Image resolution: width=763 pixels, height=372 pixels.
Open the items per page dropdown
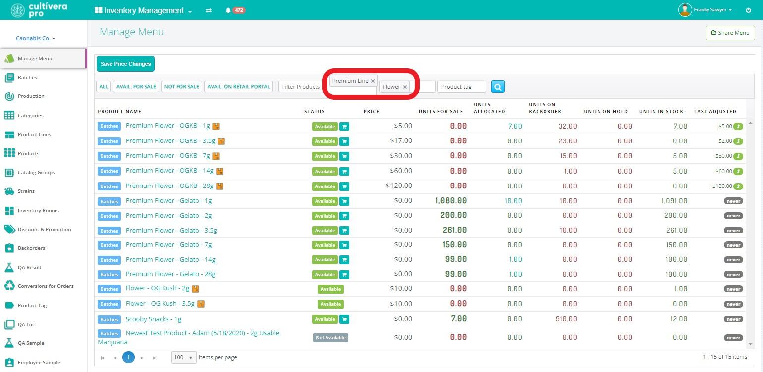click(184, 357)
